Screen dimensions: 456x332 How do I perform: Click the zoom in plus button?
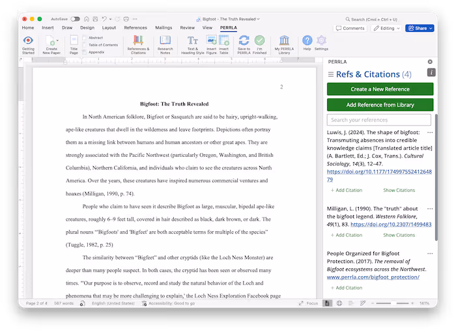coord(412,303)
